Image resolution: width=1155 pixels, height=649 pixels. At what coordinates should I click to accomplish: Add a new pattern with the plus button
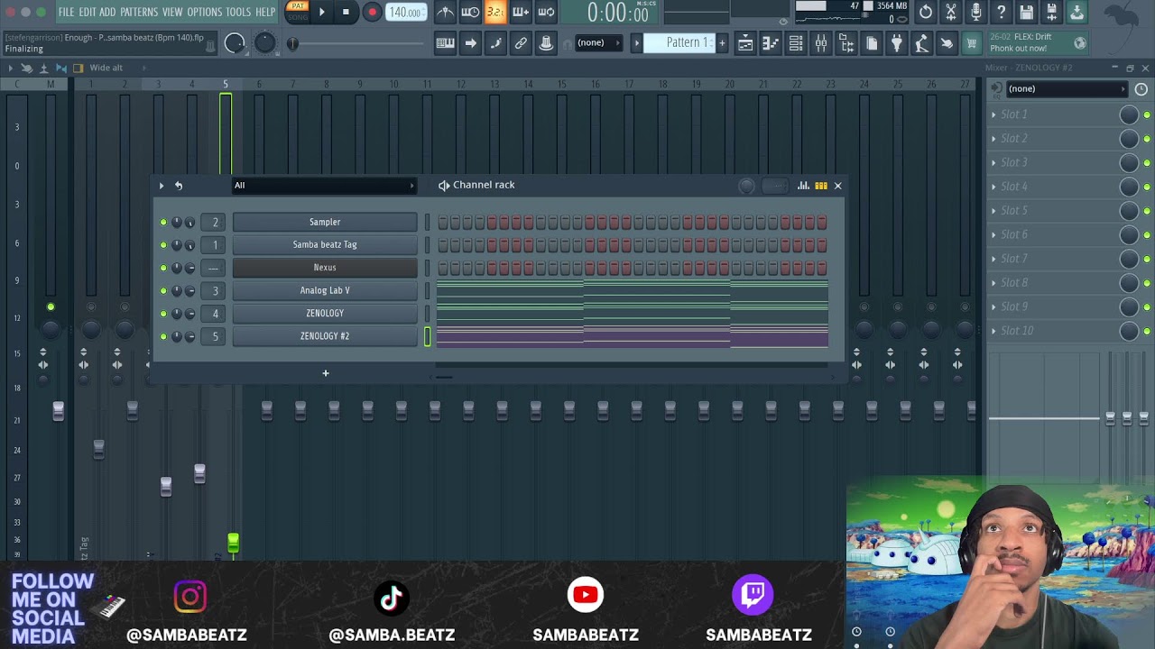pyautogui.click(x=722, y=42)
